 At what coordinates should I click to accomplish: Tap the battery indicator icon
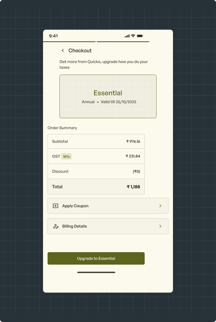140,36
